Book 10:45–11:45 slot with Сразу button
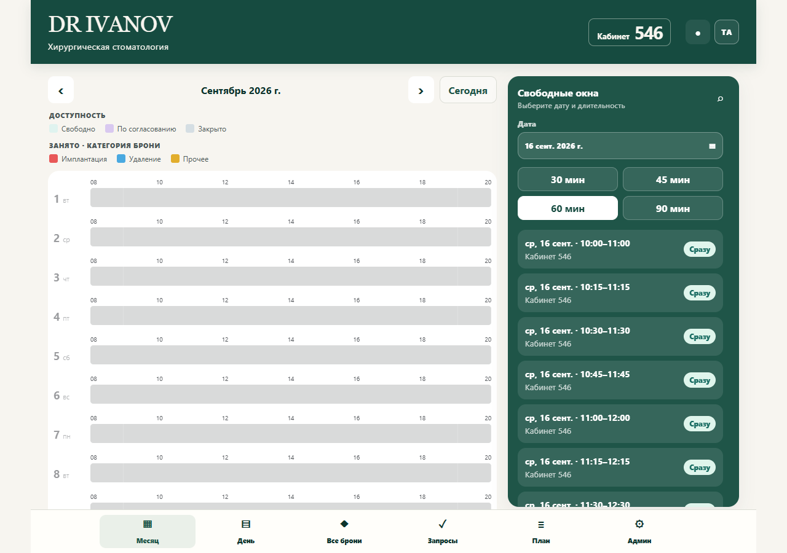 click(700, 380)
